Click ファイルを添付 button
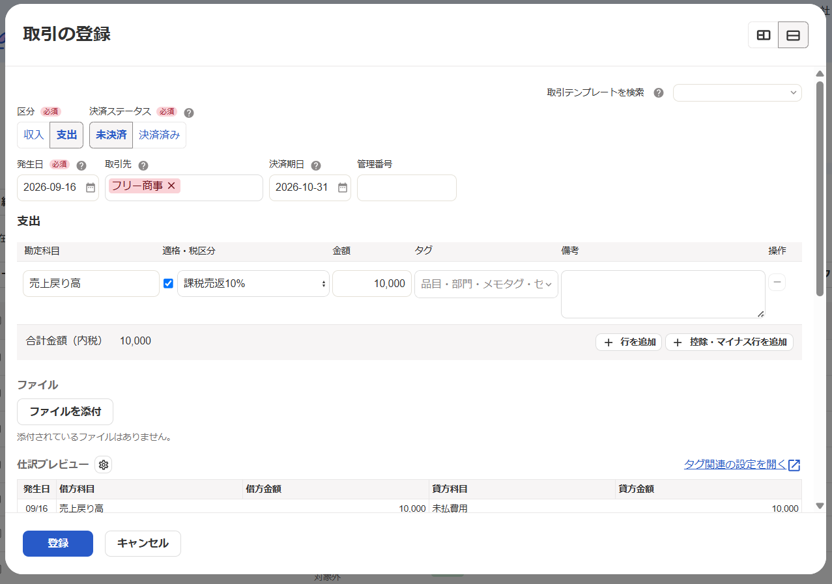Screen dimensions: 832x584 click(x=65, y=412)
